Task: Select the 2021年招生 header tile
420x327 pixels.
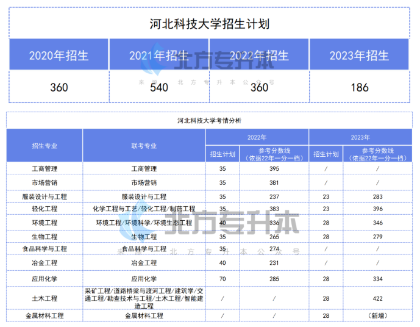Action: (x=158, y=56)
